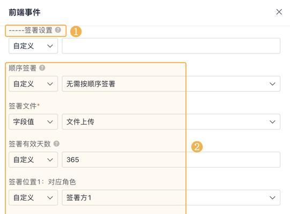Image resolution: width=290 pixels, height=214 pixels.
Task: Open 自定义 type dropdown under 顺序签署
Action: click(33, 84)
